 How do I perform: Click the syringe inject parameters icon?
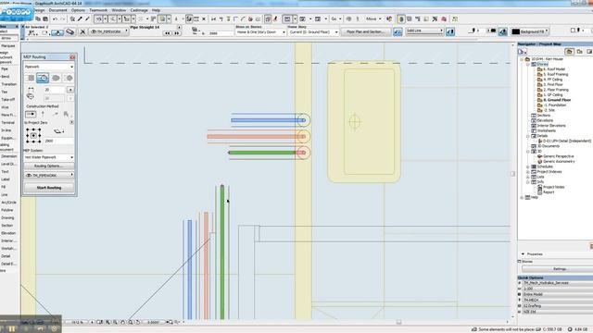point(87,18)
